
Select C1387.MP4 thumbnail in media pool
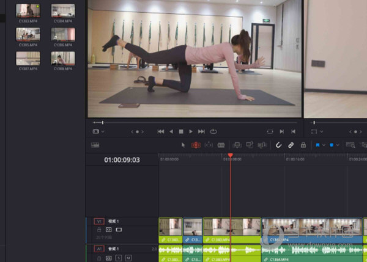[28, 58]
